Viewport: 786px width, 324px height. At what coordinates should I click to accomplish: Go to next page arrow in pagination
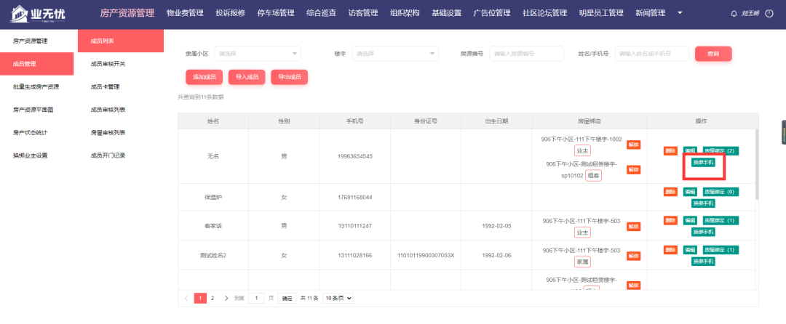(x=226, y=298)
